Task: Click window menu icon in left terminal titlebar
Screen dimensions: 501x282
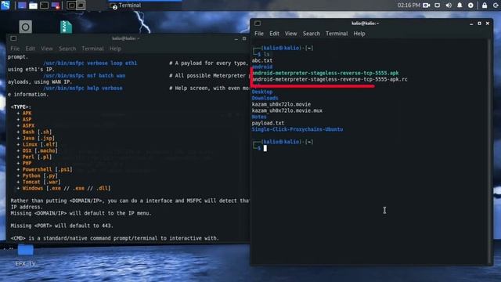Action: [13, 38]
